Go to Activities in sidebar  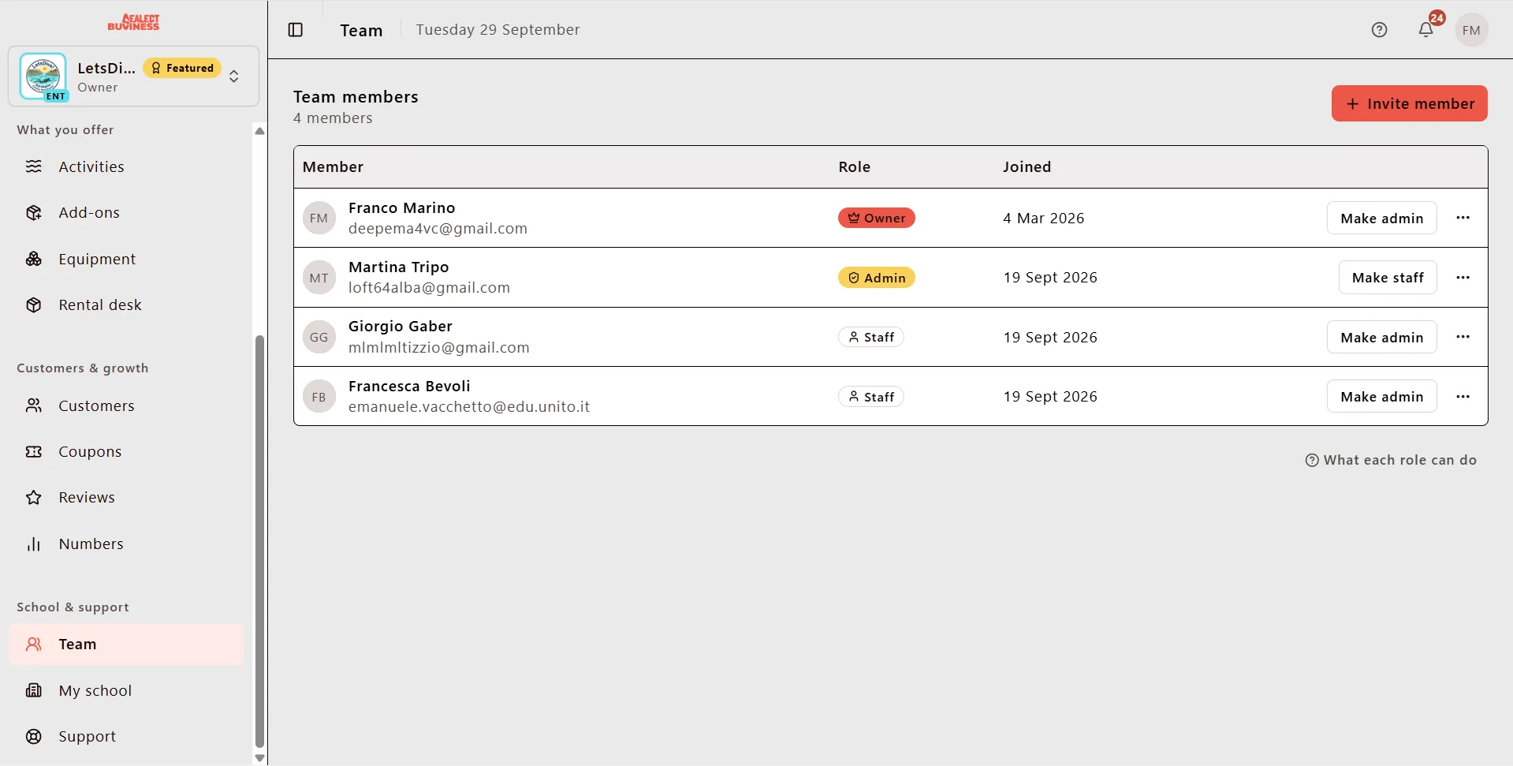click(x=126, y=166)
